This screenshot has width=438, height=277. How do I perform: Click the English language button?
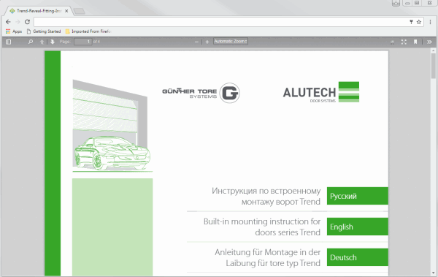click(x=357, y=227)
